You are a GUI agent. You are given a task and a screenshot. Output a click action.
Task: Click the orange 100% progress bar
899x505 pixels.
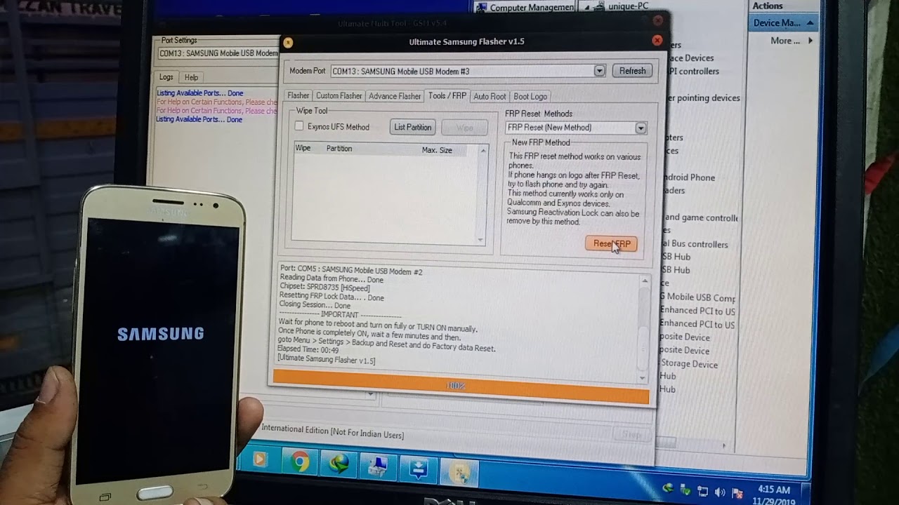461,386
